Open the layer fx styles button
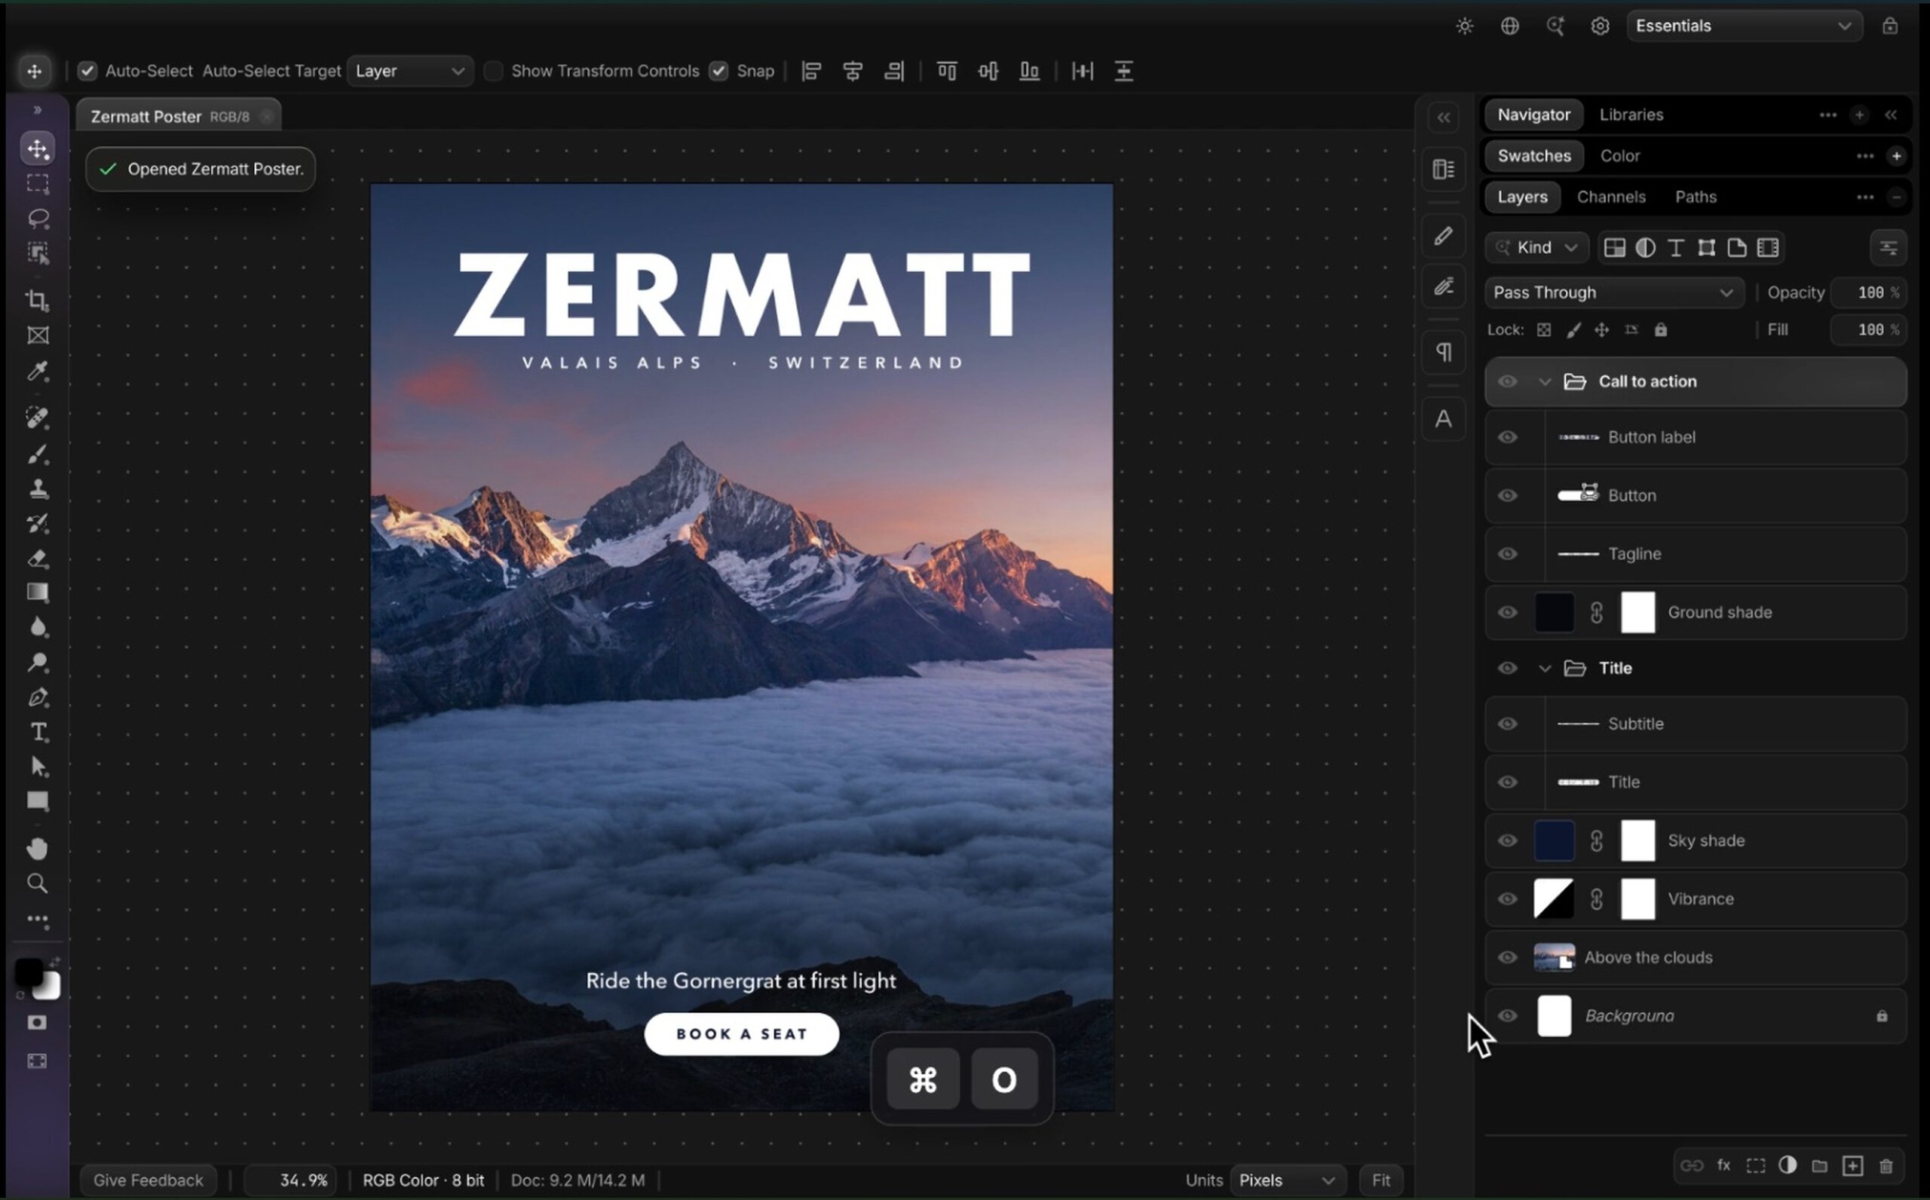 (x=1723, y=1165)
